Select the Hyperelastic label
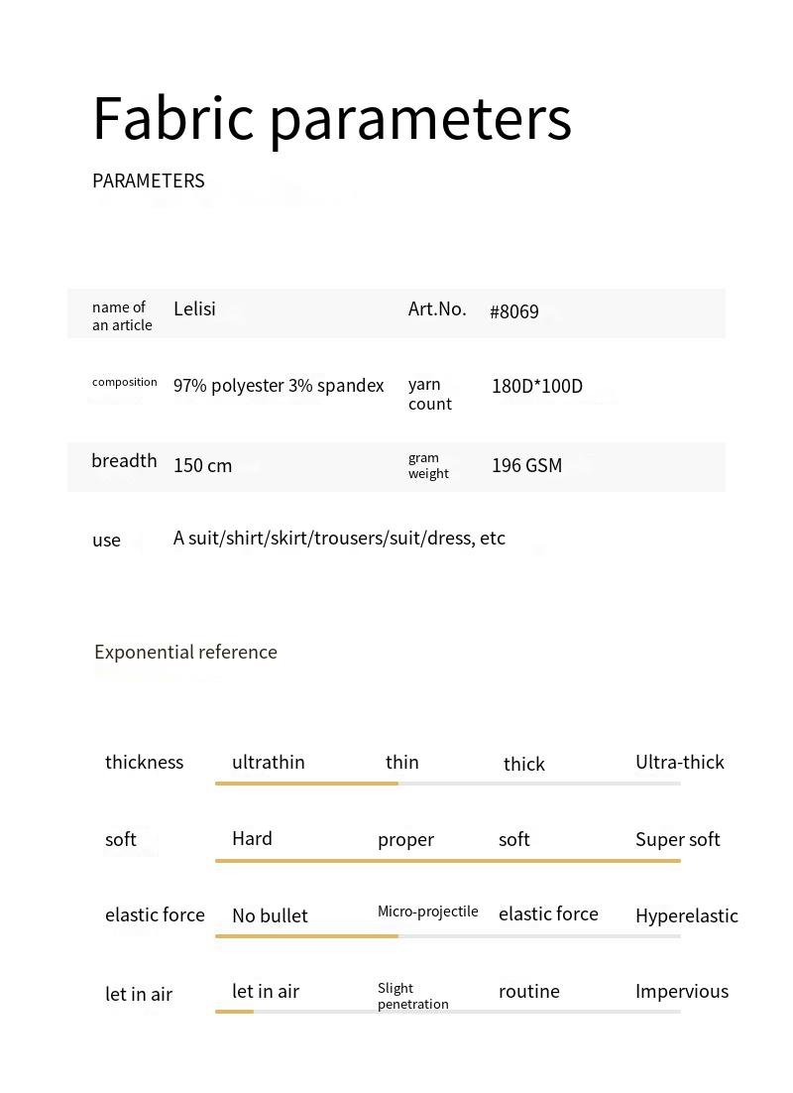 (x=686, y=915)
